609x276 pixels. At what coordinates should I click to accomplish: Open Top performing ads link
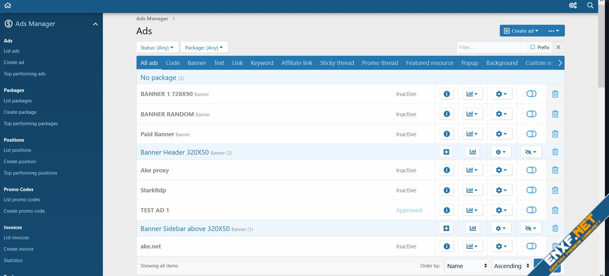pyautogui.click(x=24, y=74)
